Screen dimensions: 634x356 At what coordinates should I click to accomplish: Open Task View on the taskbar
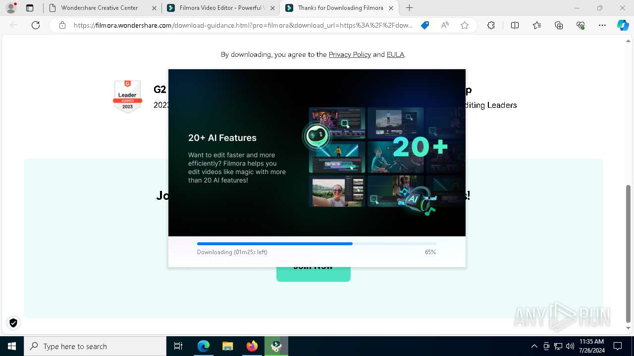(178, 346)
